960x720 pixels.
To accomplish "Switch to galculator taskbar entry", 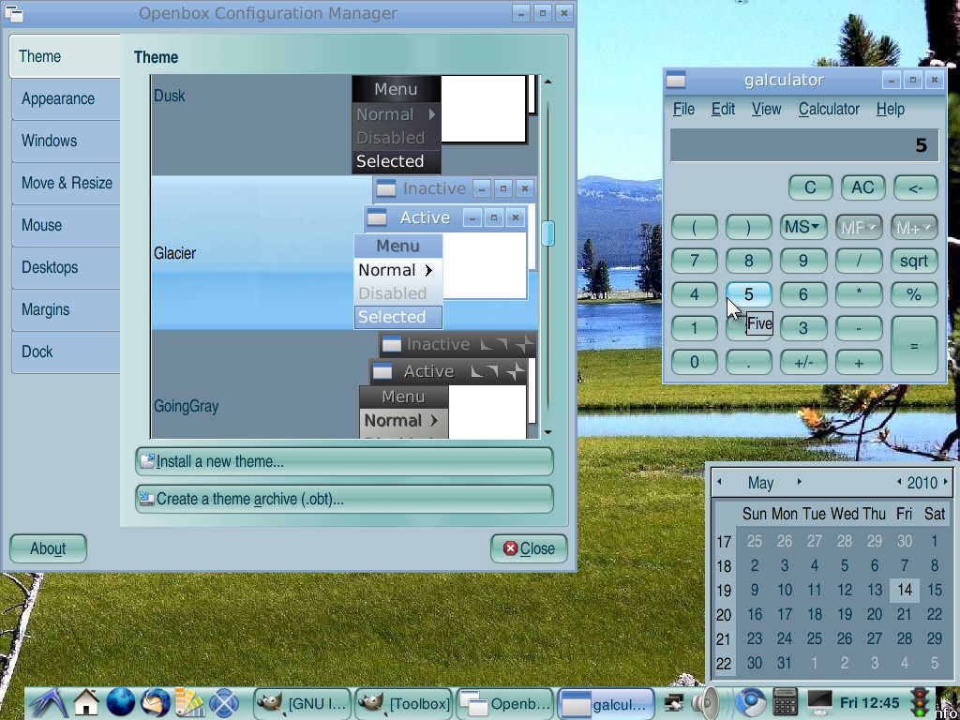I will click(607, 703).
